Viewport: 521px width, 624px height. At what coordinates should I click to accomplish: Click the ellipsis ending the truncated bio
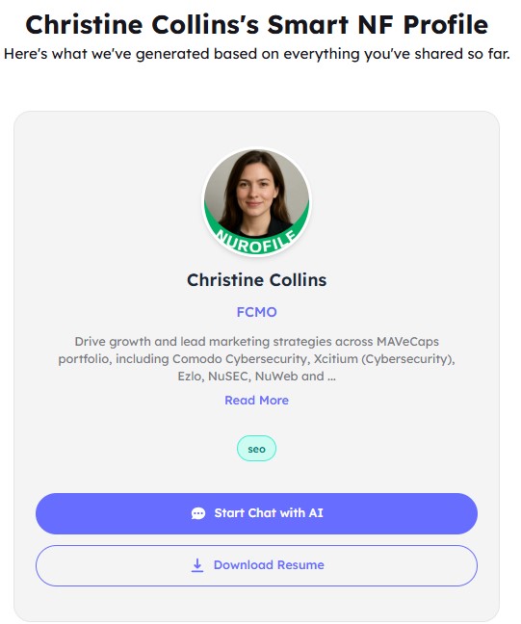click(x=331, y=377)
